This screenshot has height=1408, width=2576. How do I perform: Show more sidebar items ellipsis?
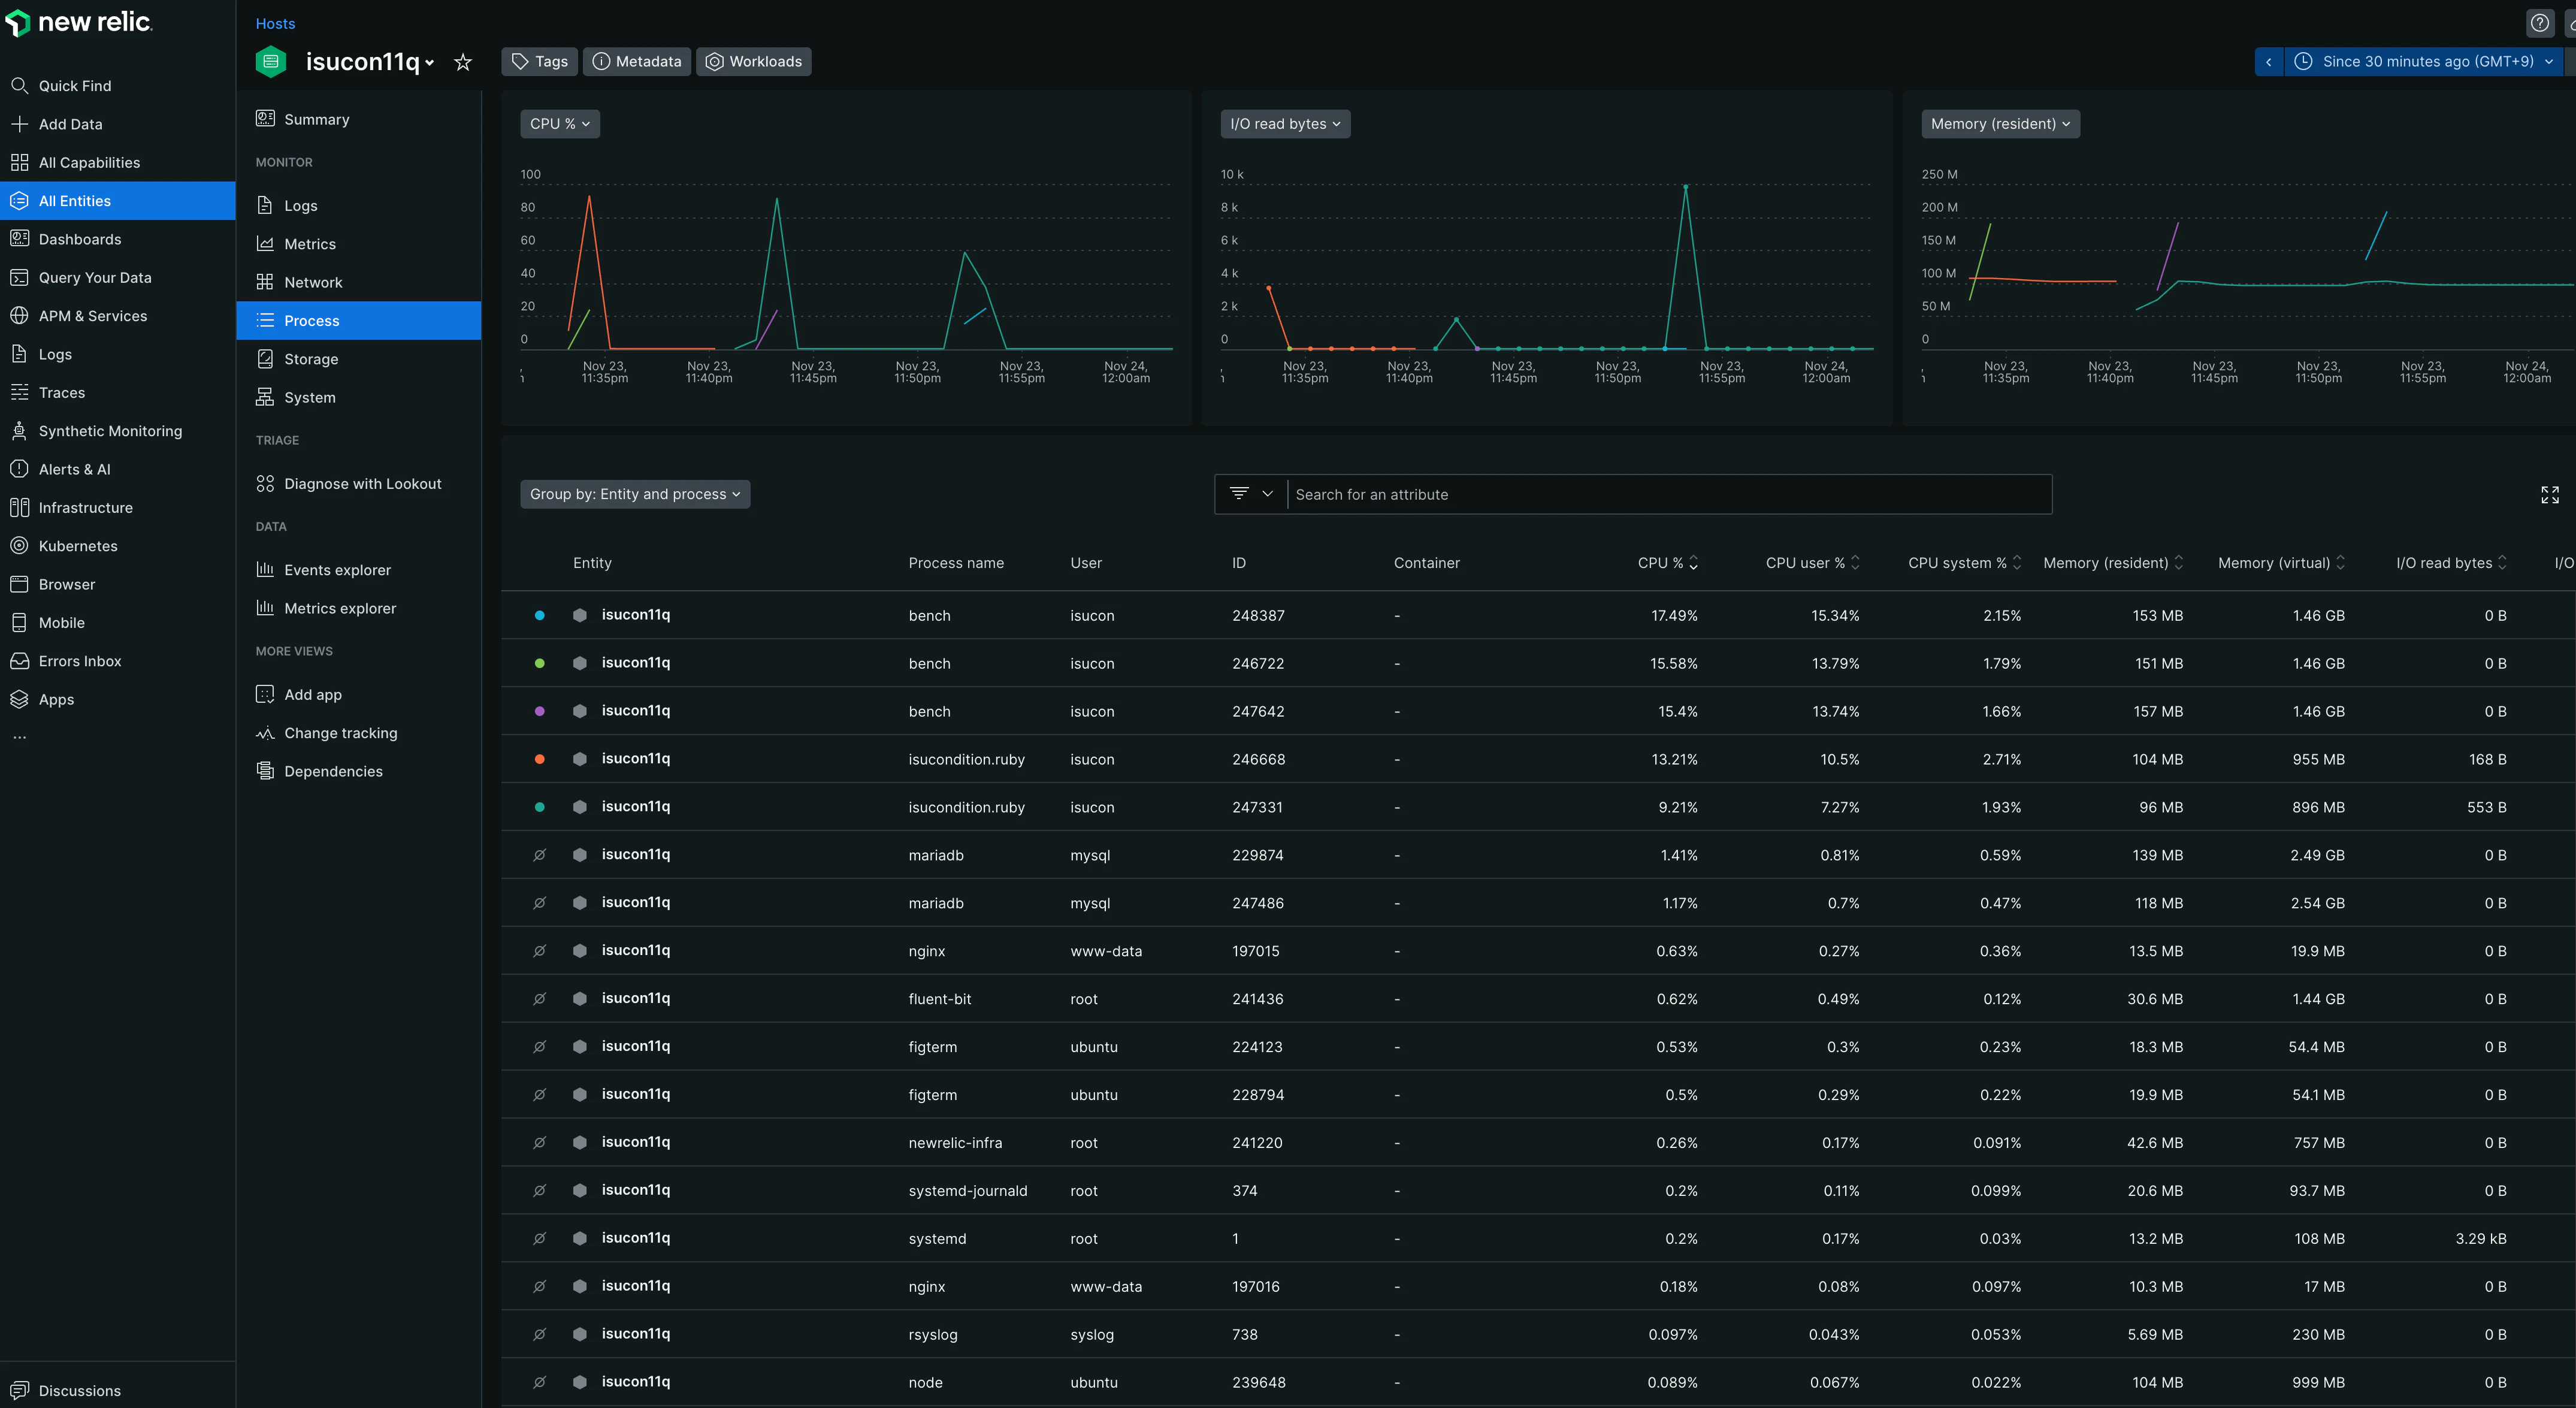[20, 738]
